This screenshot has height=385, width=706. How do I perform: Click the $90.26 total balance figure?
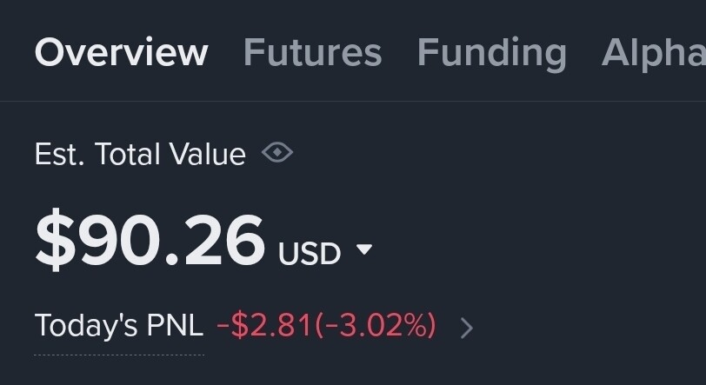[x=150, y=241]
